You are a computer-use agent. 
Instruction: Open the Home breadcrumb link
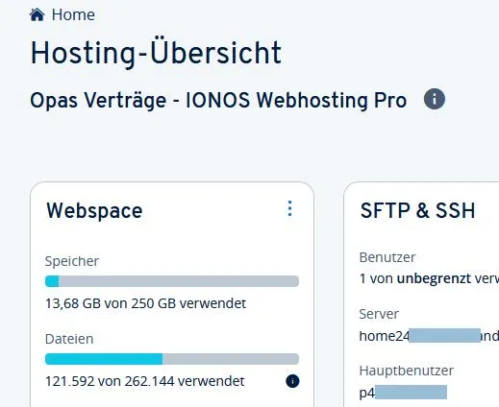[x=73, y=14]
